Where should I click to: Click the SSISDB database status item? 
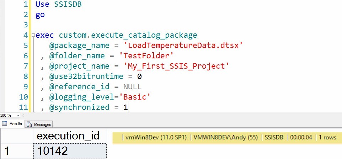point(273,138)
